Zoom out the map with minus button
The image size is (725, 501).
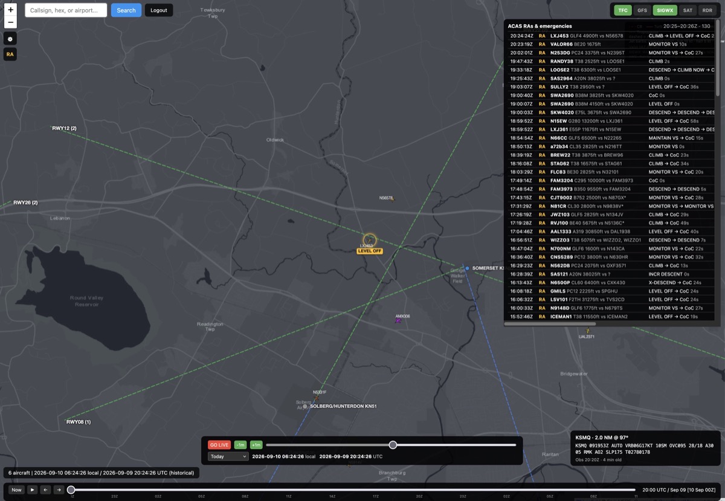(10, 23)
